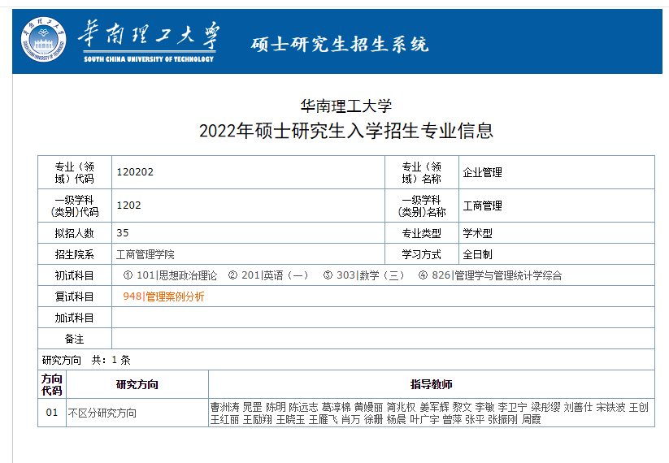Click the major type value 学术型

[477, 233]
